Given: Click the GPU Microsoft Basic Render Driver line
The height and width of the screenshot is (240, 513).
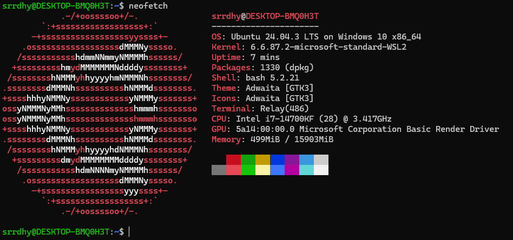Looking at the screenshot, I should [355, 129].
